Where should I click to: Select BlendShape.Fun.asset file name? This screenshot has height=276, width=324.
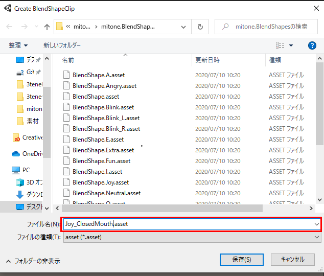click(x=102, y=161)
